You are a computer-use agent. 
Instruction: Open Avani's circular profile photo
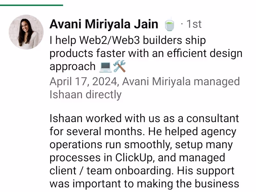click(x=26, y=32)
